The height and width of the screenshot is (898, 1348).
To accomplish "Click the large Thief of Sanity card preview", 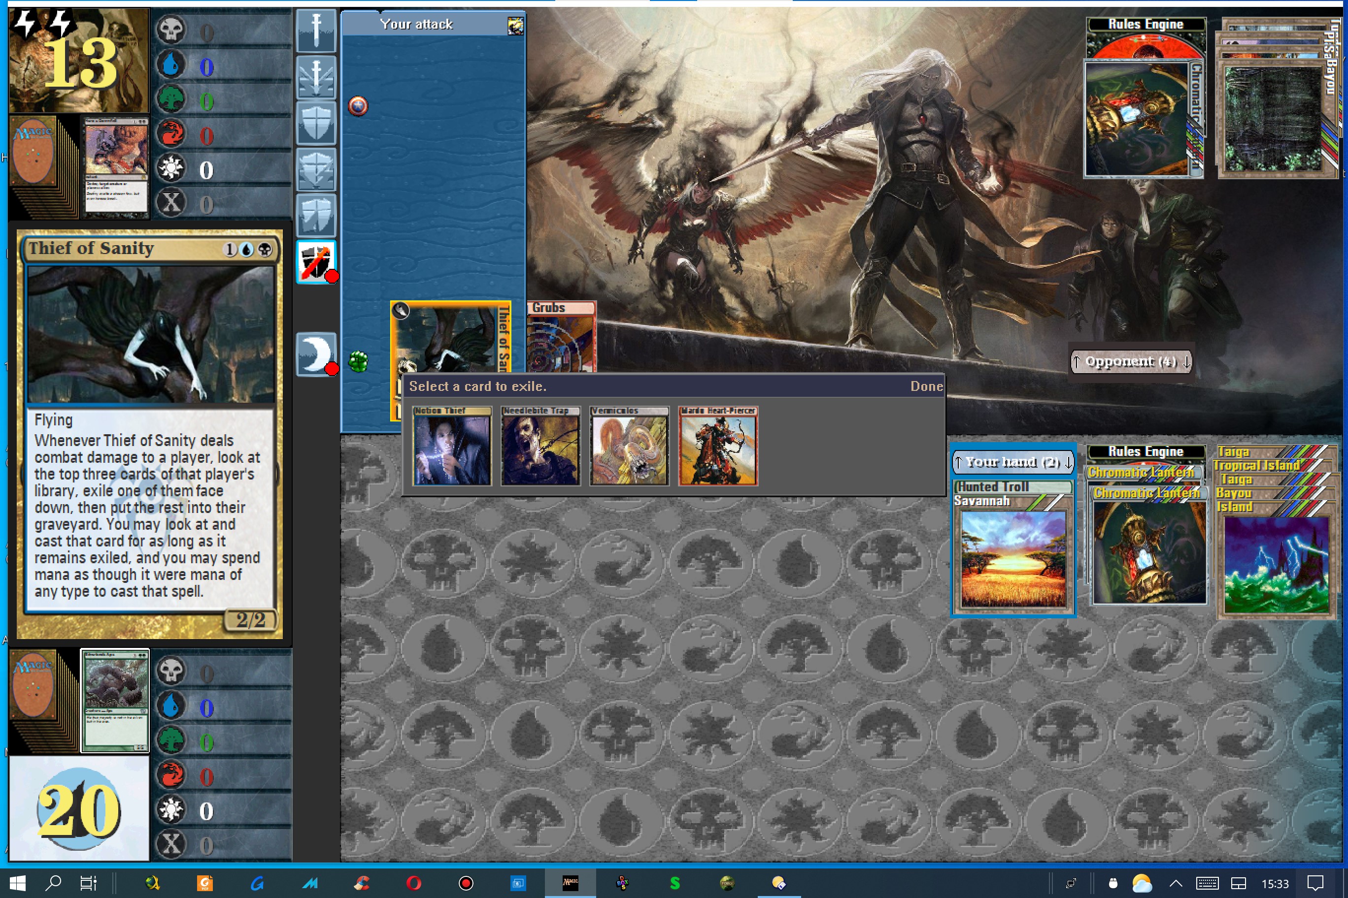I will [x=150, y=434].
